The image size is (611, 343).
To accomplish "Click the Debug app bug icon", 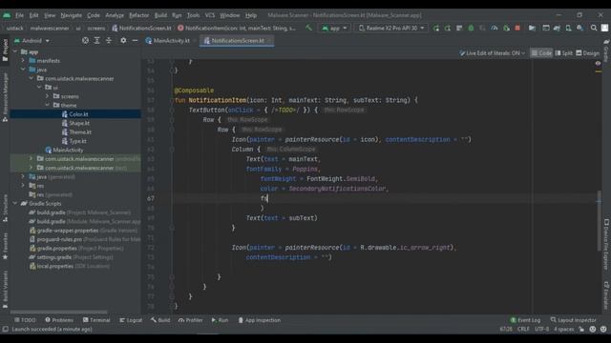I will (x=471, y=28).
